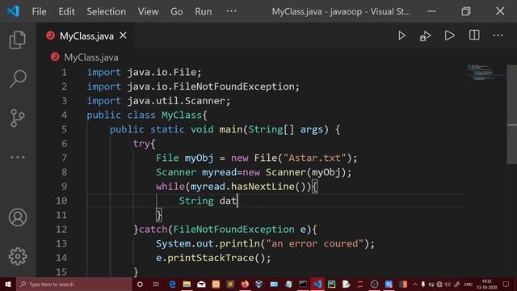Click on System.out.println on line 13

[208, 243]
